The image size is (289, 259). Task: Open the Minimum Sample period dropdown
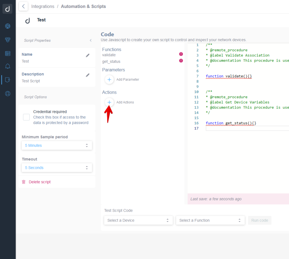pyautogui.click(x=57, y=145)
